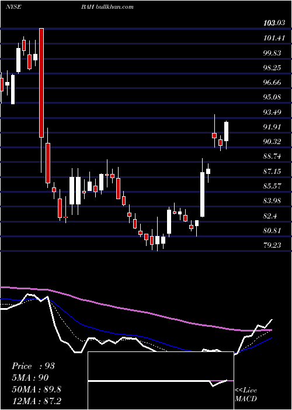Image resolution: width=292 pixels, height=410 pixels.
Task: Click the 50MA : 89.8 readout
Action: [x=36, y=389]
